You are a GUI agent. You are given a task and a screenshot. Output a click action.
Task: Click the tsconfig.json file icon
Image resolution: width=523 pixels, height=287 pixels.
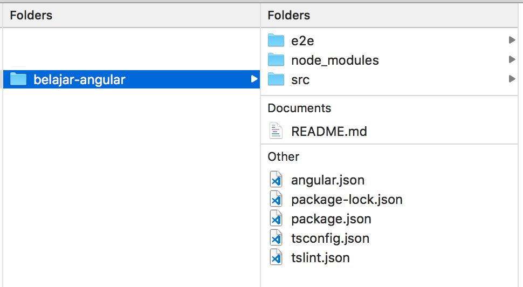pyautogui.click(x=276, y=237)
